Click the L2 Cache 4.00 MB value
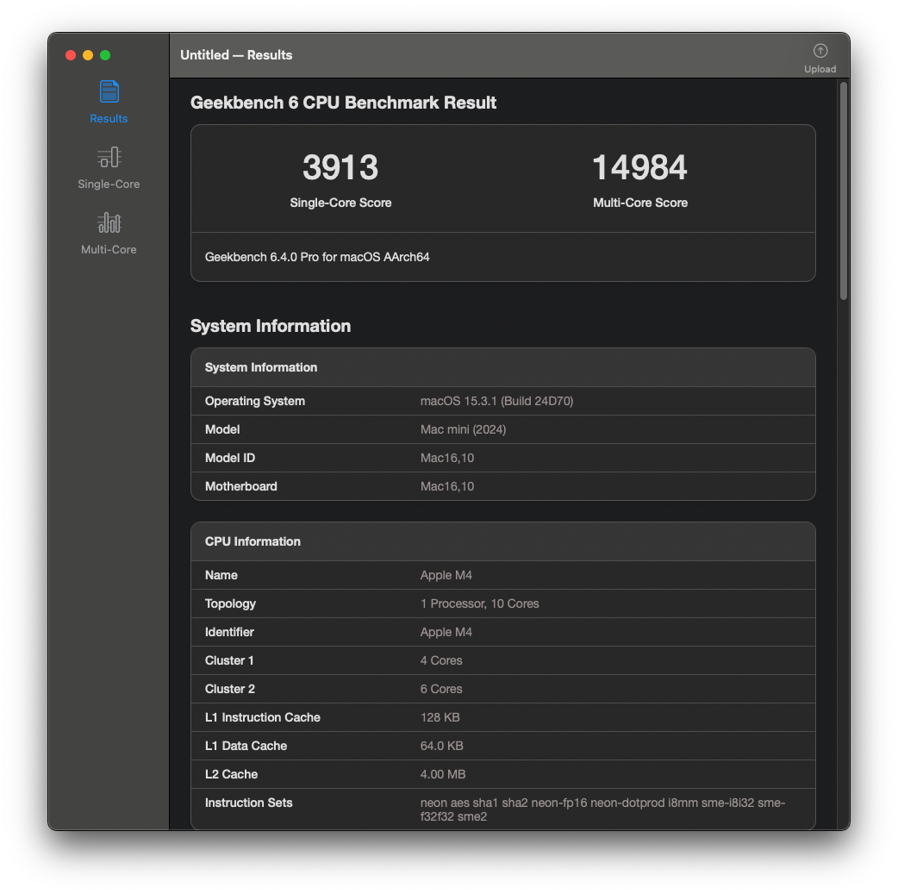The height and width of the screenshot is (894, 898). click(x=443, y=774)
